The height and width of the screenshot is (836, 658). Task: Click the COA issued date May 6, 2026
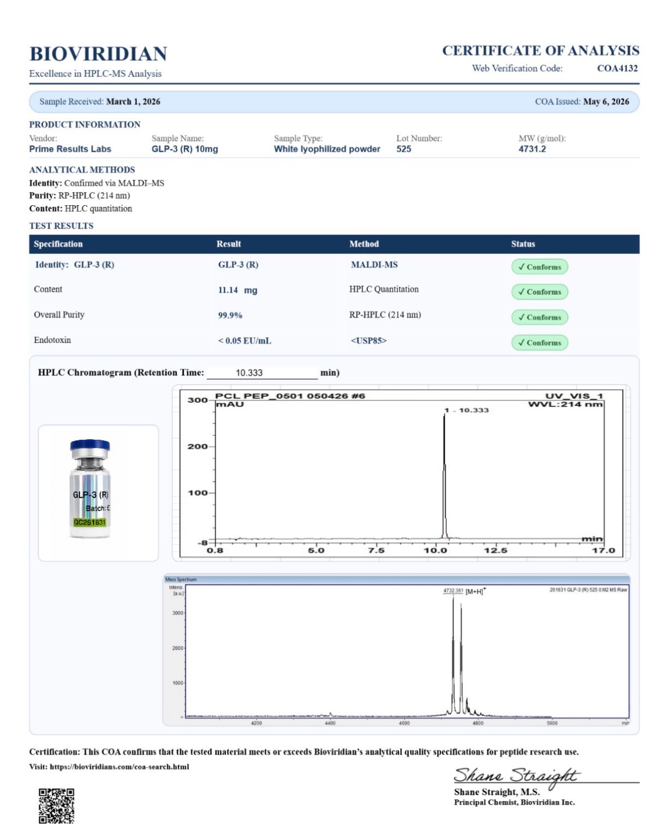pyautogui.click(x=606, y=101)
